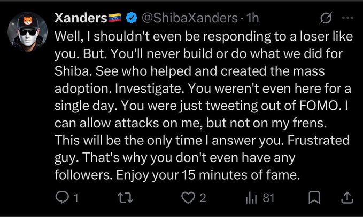Click the Grok slashed-circle icon
The height and width of the screenshot is (217, 363).
point(326,18)
